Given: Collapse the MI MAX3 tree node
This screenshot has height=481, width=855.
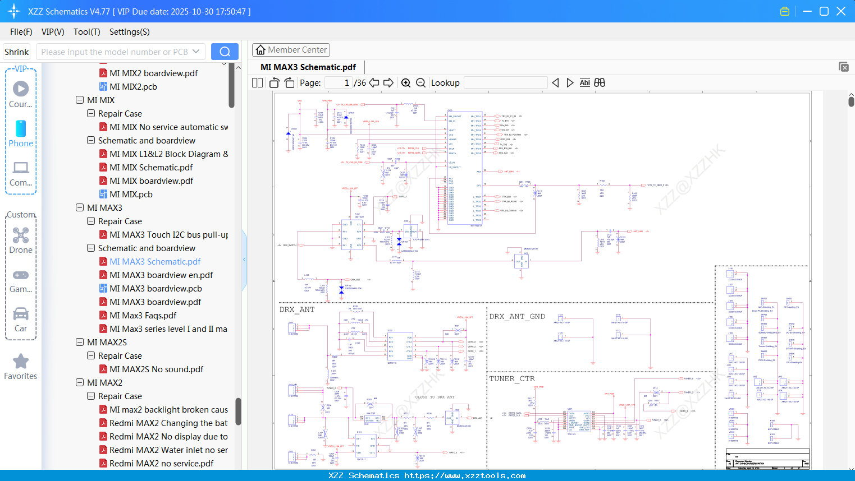Looking at the screenshot, I should (x=79, y=207).
